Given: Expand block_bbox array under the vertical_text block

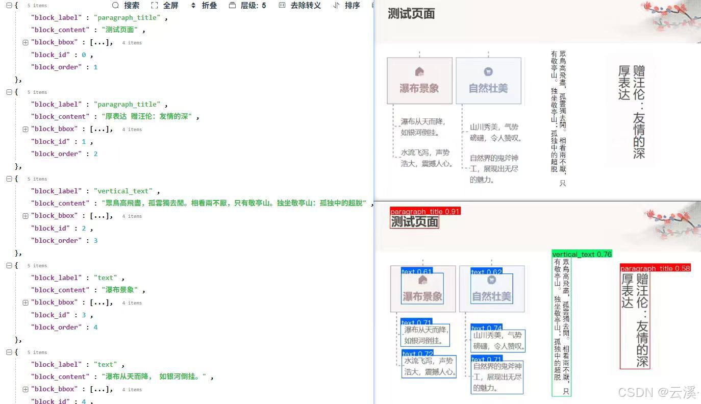Looking at the screenshot, I should pyautogui.click(x=26, y=215).
